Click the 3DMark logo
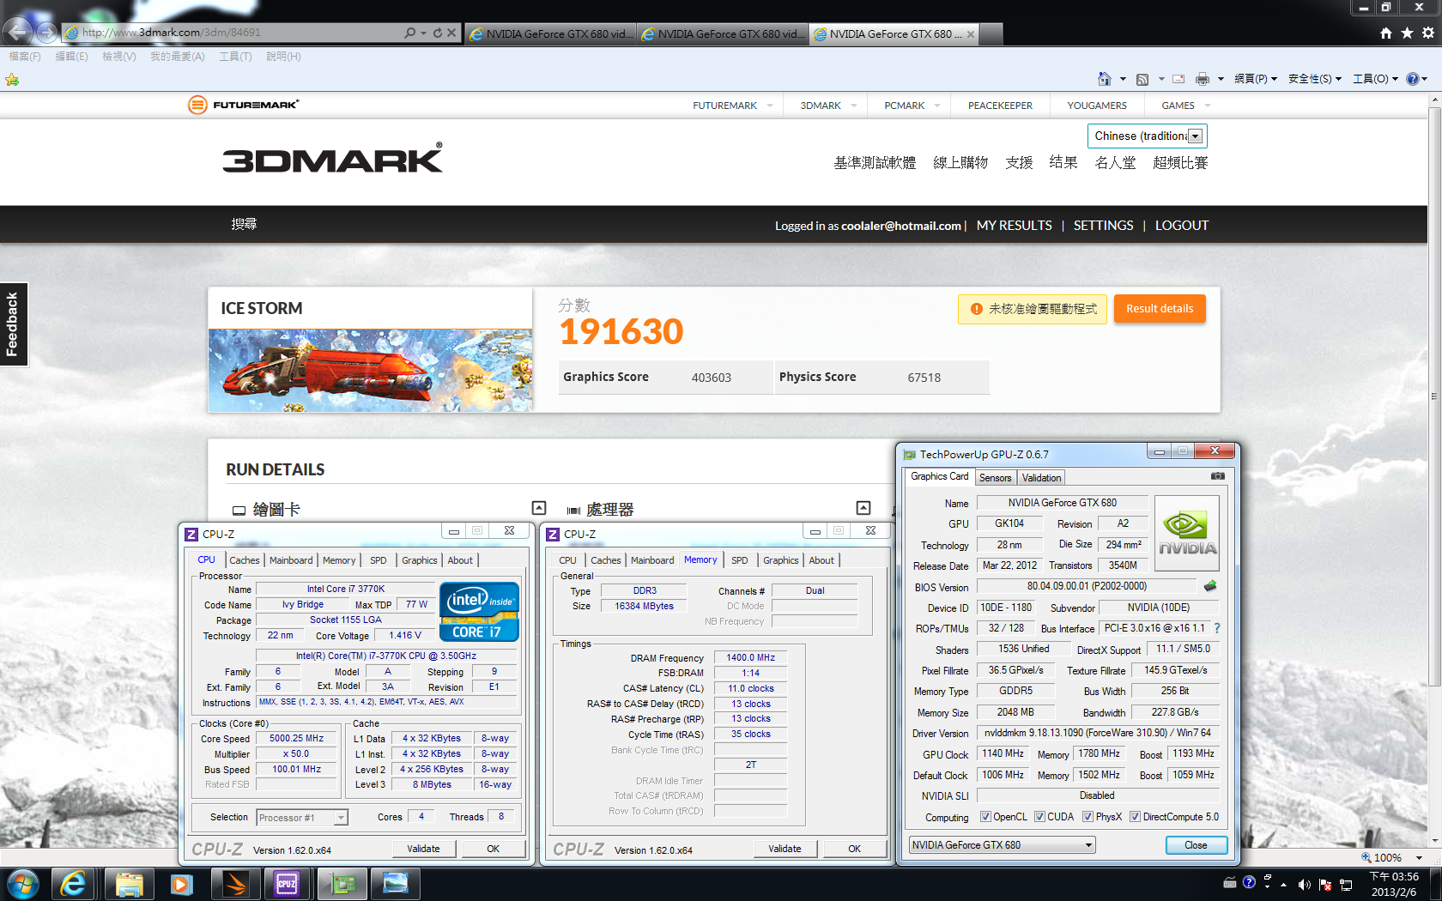The image size is (1442, 901). click(333, 159)
